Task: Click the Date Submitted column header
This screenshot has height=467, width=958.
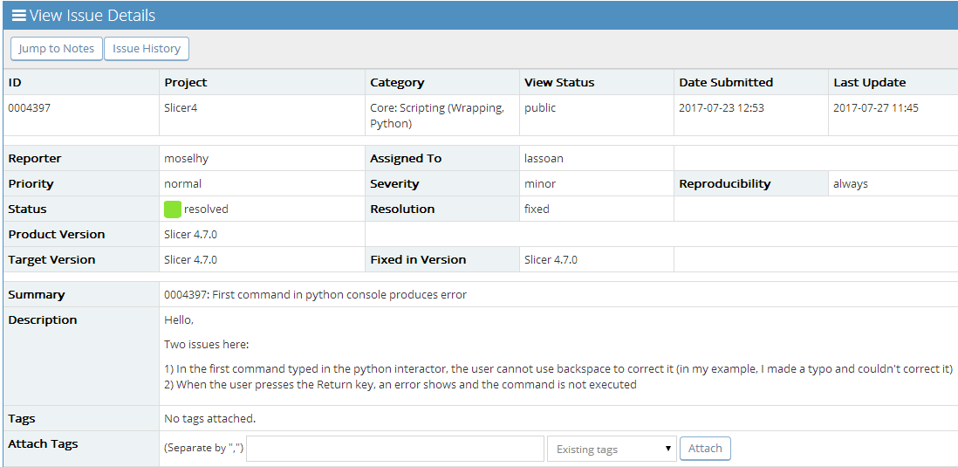Action: point(727,83)
